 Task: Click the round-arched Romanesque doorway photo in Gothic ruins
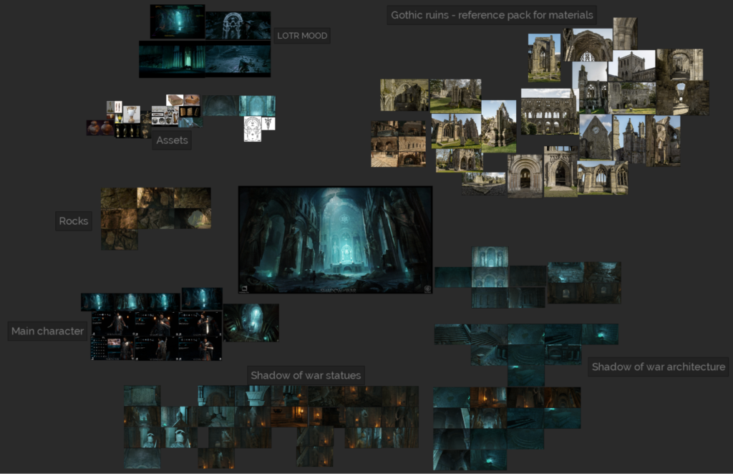tap(525, 175)
